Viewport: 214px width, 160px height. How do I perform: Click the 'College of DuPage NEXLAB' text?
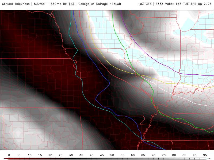(100, 4)
